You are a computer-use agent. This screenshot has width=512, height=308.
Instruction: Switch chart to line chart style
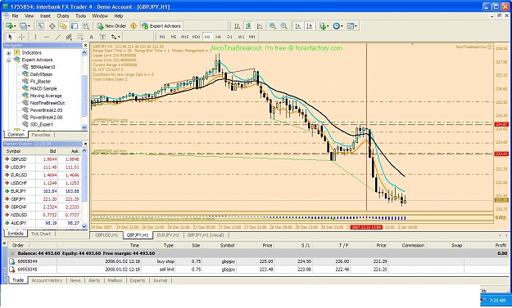click(260, 26)
